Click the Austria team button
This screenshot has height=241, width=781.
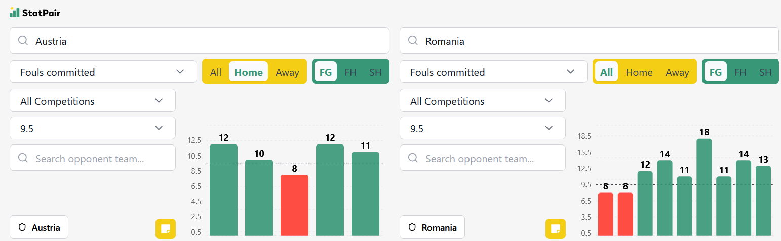pyautogui.click(x=39, y=227)
